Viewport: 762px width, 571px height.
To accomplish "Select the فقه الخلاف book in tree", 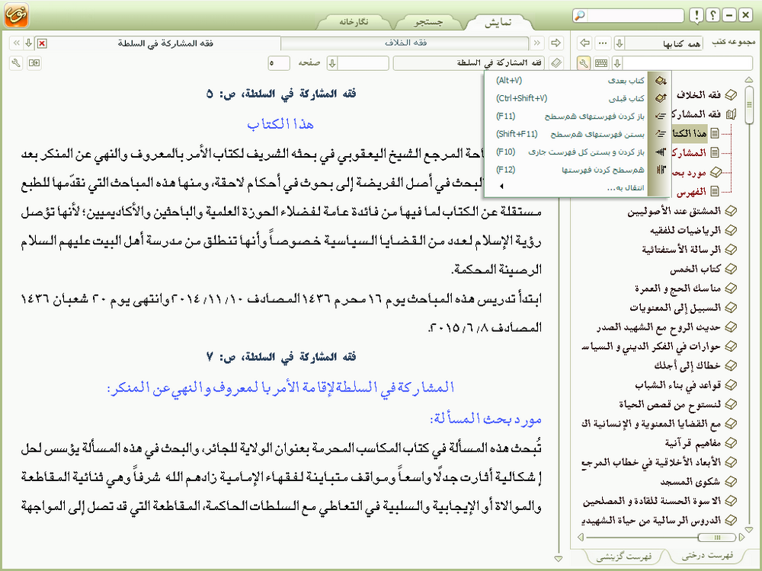I will (x=699, y=94).
